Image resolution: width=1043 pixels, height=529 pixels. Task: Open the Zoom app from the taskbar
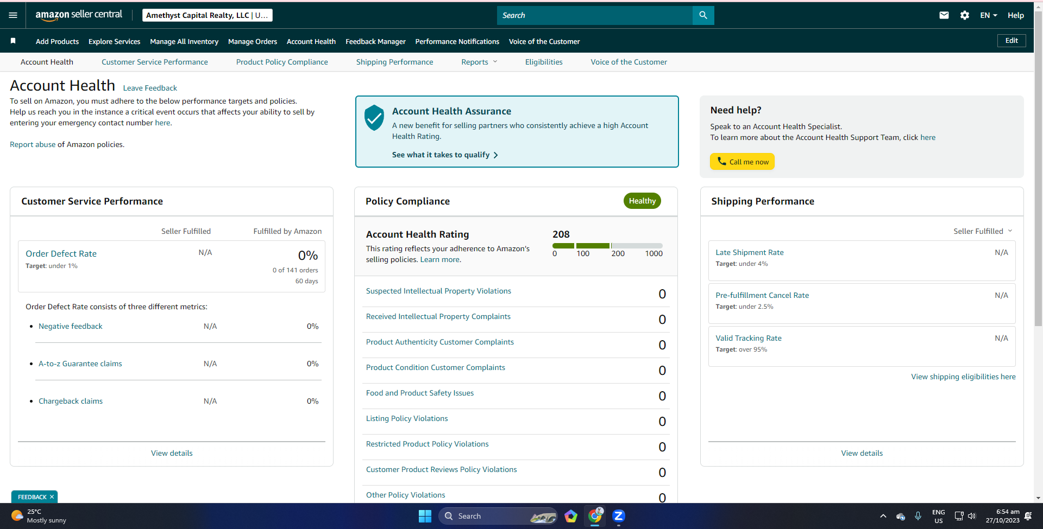pos(619,516)
